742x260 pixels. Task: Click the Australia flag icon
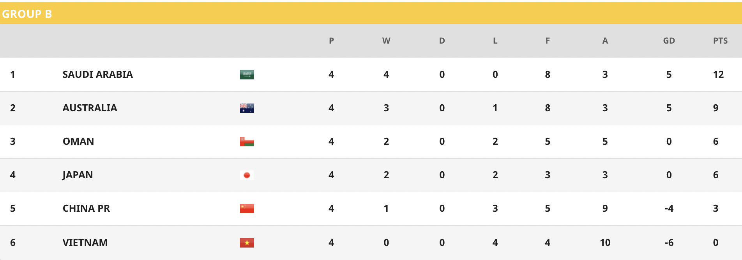pyautogui.click(x=247, y=108)
